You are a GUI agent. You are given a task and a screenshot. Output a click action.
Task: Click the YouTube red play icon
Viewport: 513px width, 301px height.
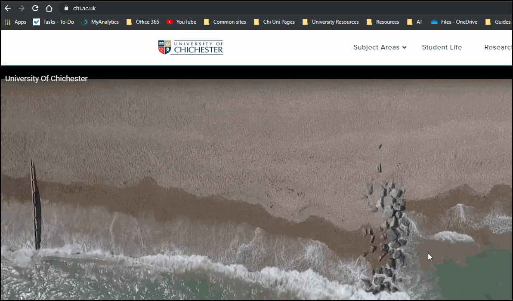170,22
